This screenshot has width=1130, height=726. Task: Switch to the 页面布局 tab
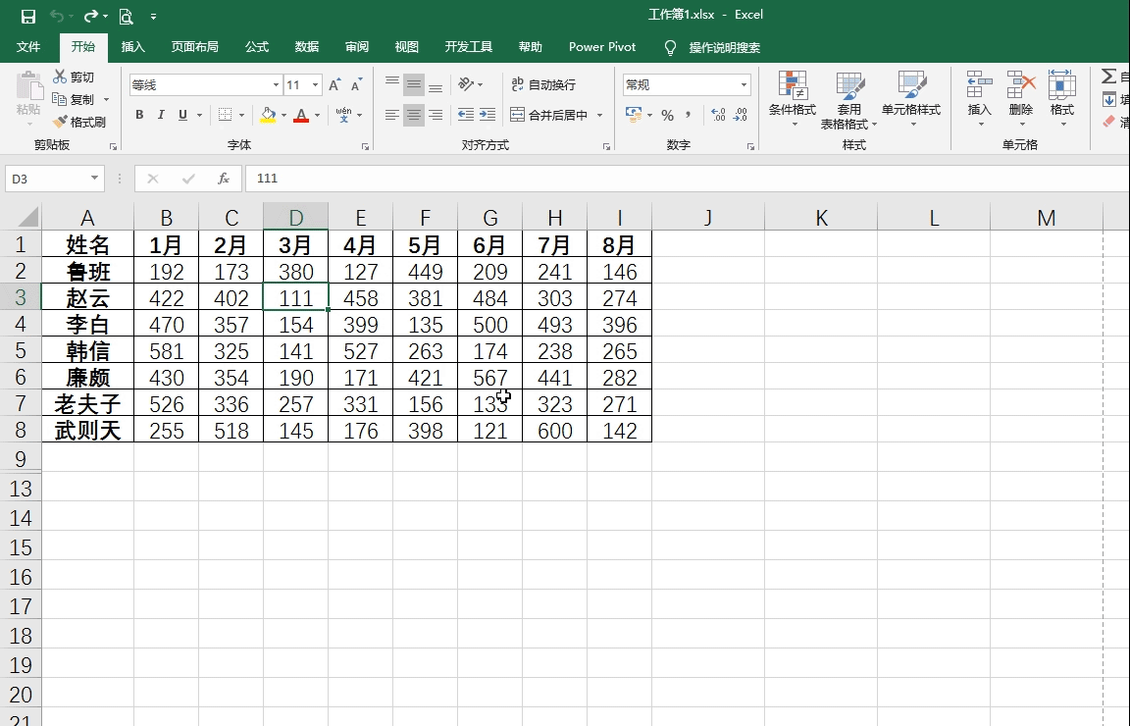click(194, 47)
